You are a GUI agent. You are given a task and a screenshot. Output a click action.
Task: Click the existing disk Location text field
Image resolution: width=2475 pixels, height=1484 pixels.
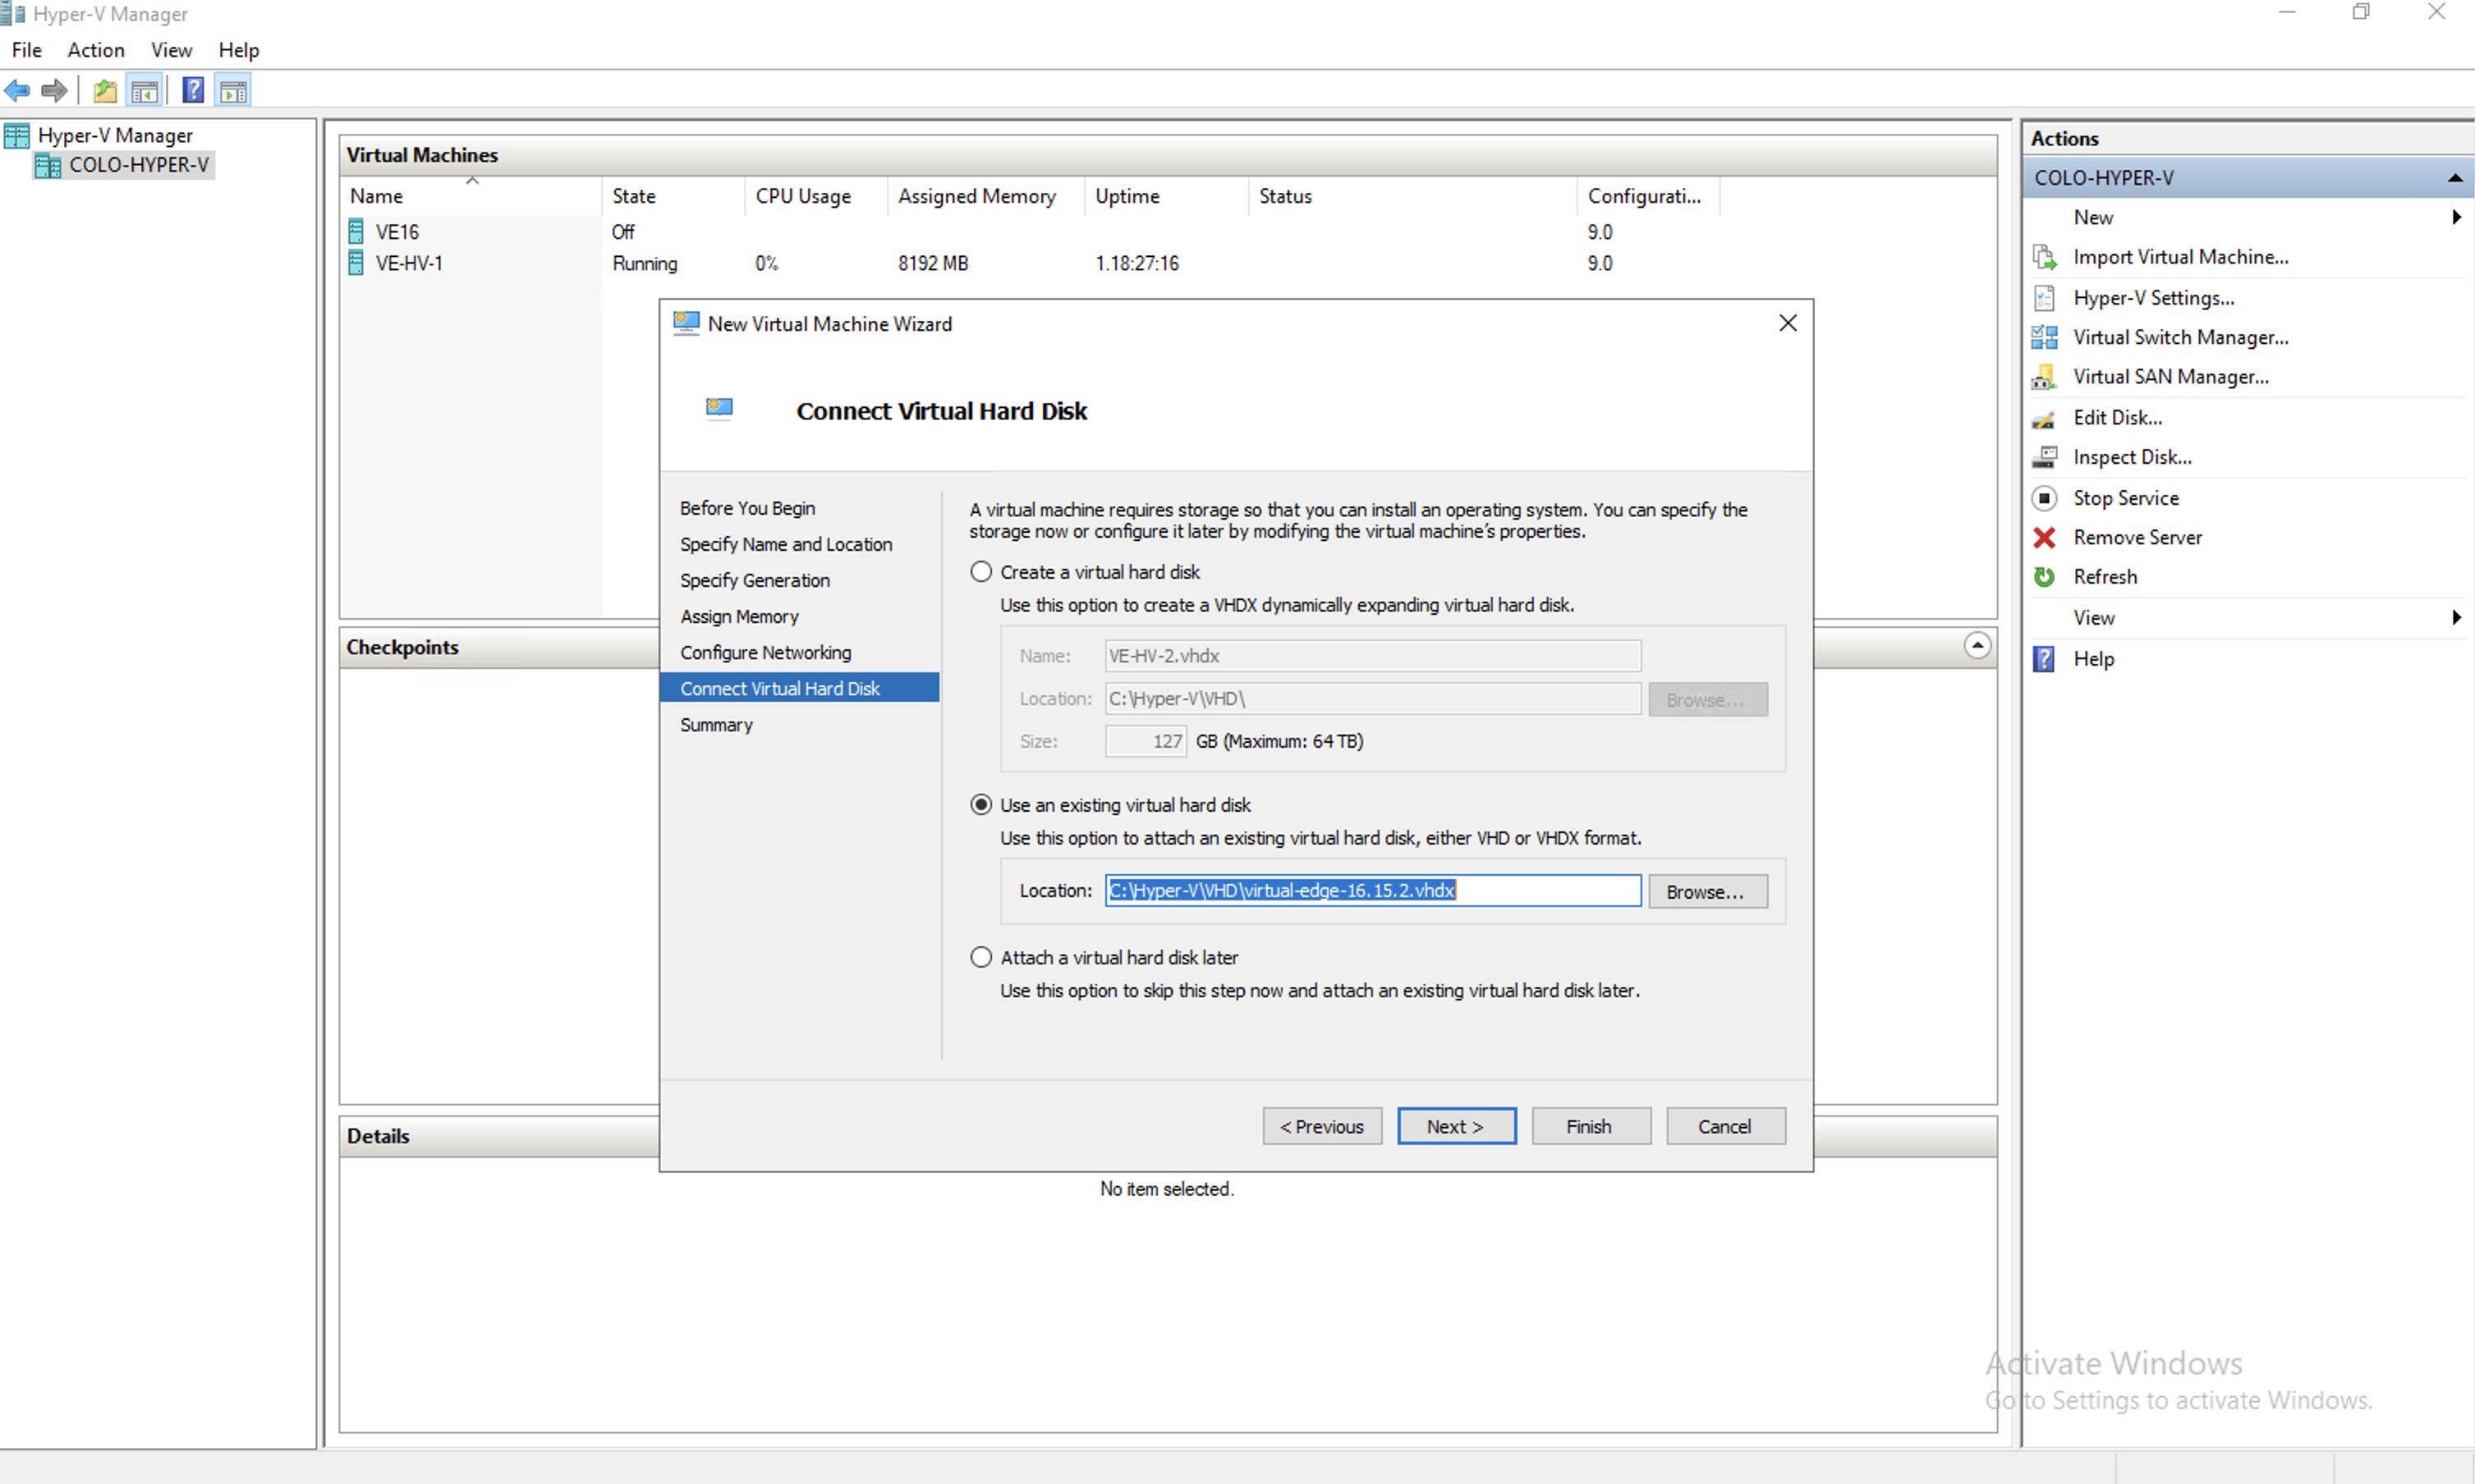pyautogui.click(x=1371, y=890)
